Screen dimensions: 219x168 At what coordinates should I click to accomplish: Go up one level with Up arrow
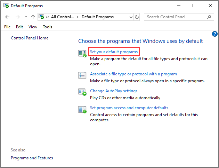(33, 17)
